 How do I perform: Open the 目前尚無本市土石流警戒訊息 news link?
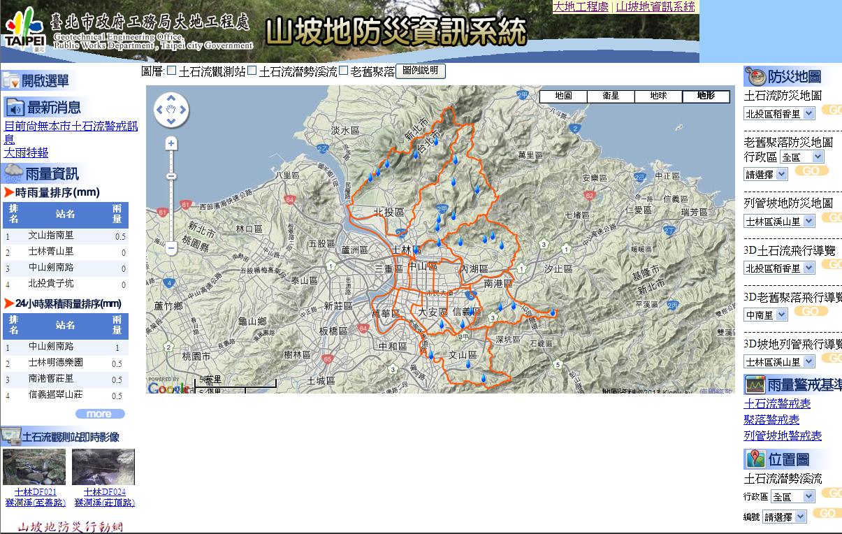(71, 132)
